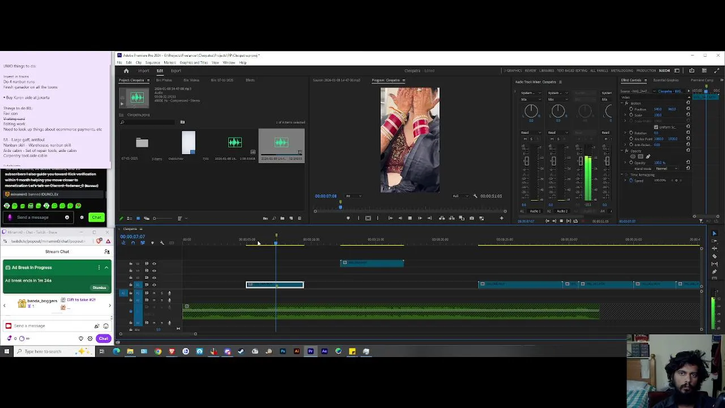Click Lift button in Program monitor
Image resolution: width=725 pixels, height=408 pixels.
click(x=442, y=218)
